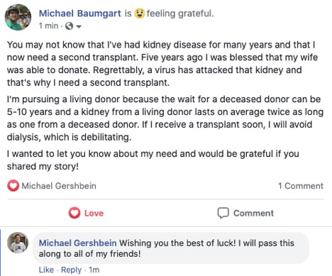The image size is (332, 276).
Task: Click the Love button label
Action: [94, 213]
